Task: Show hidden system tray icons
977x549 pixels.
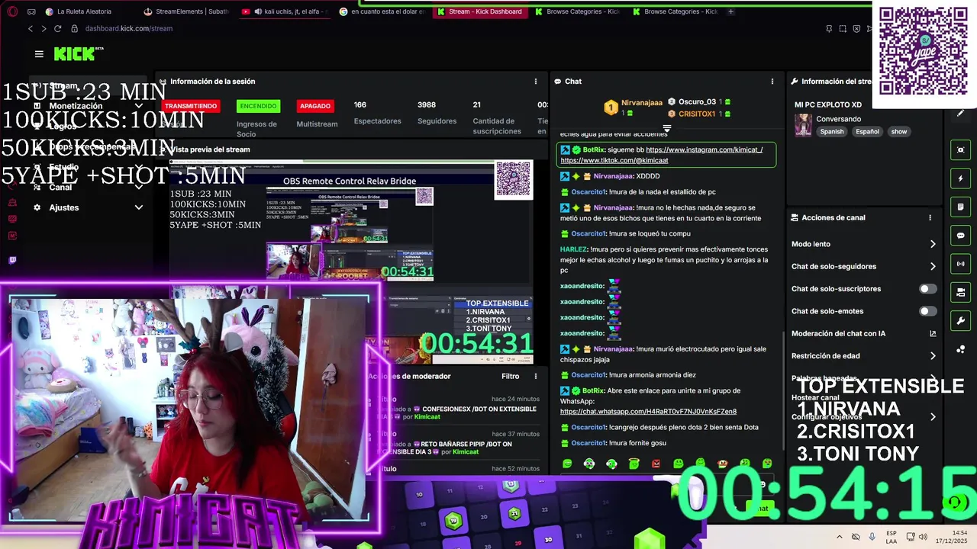Action: click(840, 537)
